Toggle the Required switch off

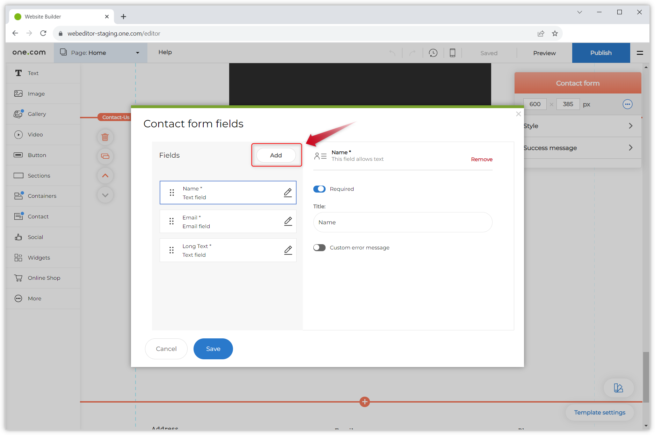pyautogui.click(x=319, y=189)
